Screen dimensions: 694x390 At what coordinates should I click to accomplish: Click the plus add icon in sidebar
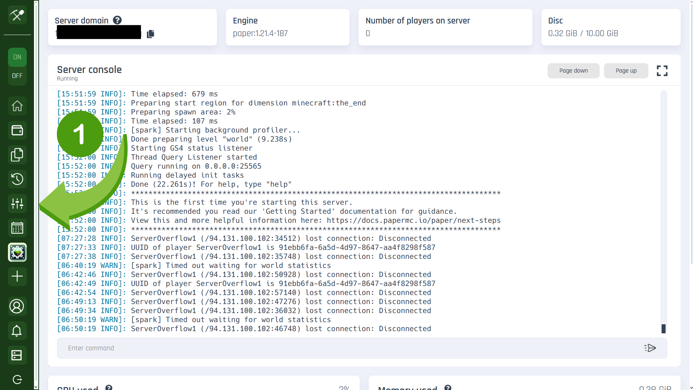coord(17,277)
